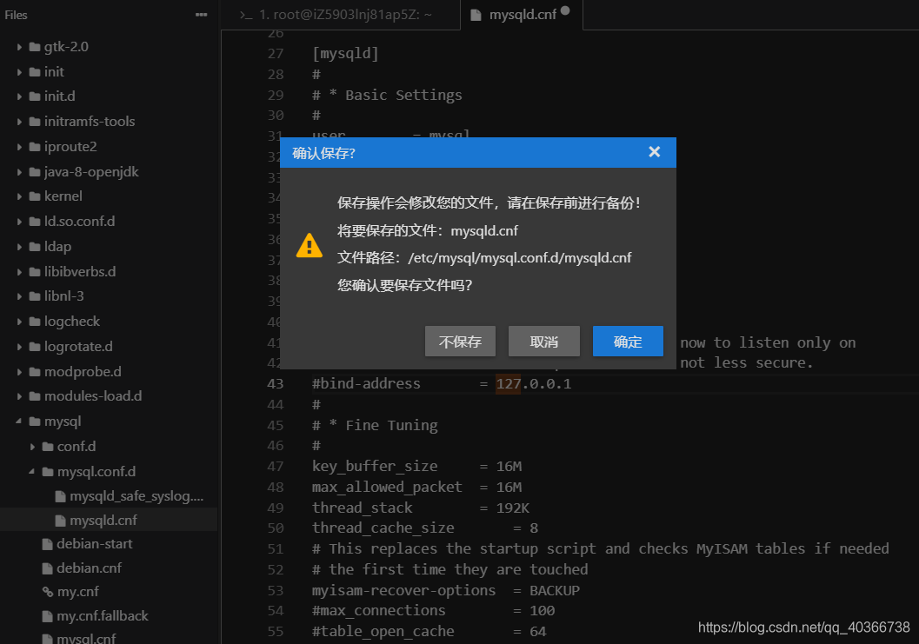
Task: Click the myisam-recover-options line
Action: 445,590
